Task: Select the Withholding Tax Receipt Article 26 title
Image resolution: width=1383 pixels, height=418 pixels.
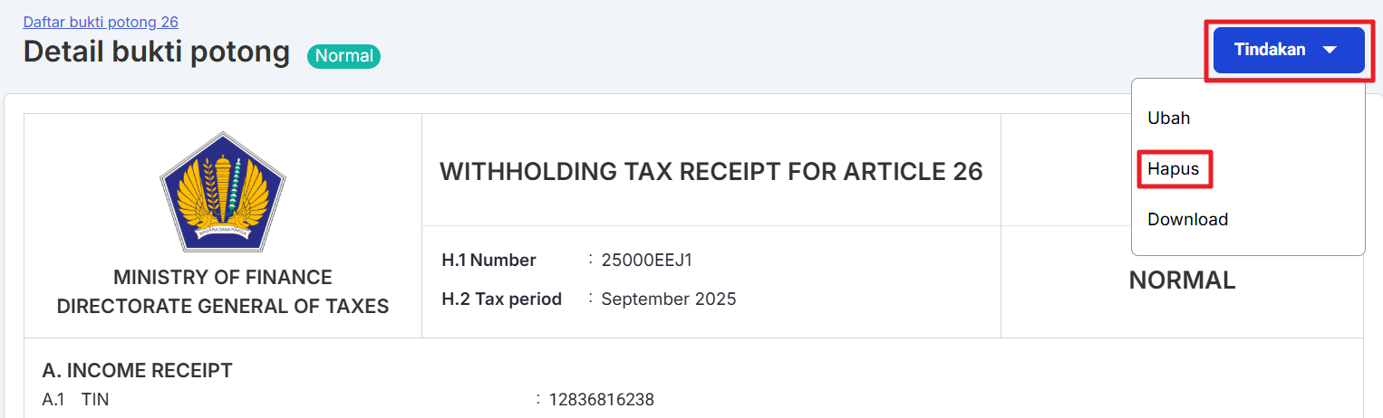Action: [x=711, y=171]
